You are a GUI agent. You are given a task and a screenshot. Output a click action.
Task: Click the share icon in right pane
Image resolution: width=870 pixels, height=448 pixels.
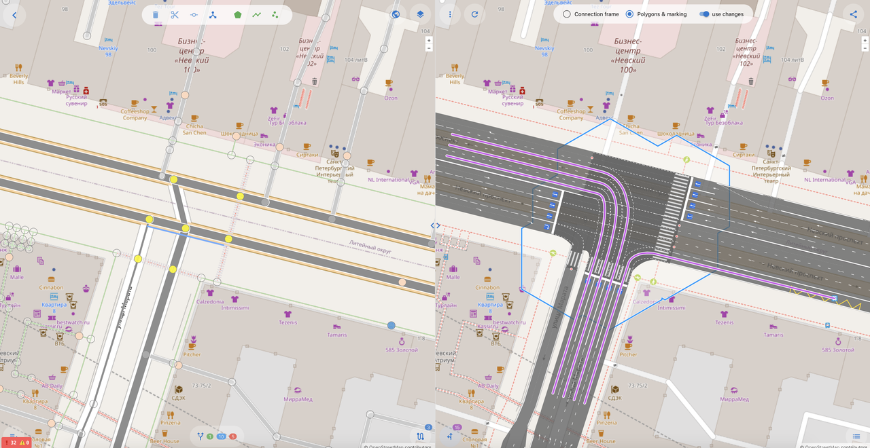(854, 14)
